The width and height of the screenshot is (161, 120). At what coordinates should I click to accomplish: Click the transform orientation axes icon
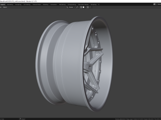(67, 7)
